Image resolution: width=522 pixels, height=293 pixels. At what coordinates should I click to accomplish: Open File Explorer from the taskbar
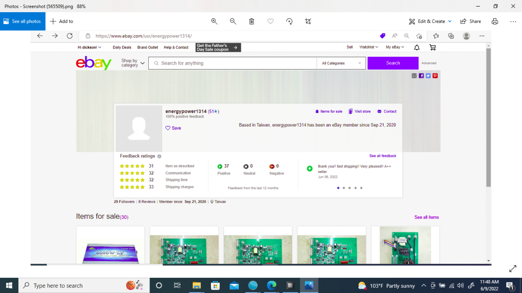click(197, 285)
